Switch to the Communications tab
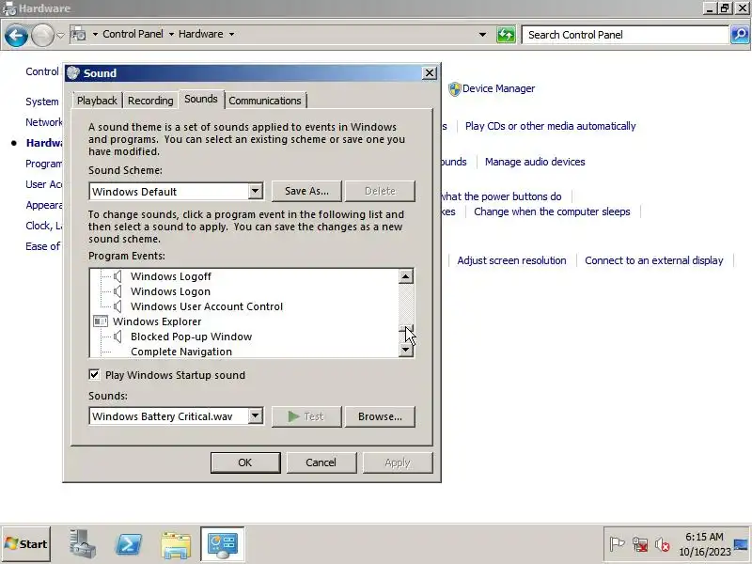 click(265, 101)
